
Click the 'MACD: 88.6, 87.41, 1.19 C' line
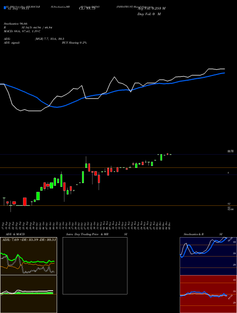(22, 31)
